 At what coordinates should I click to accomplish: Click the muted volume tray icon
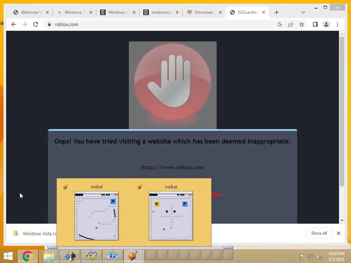319,256
